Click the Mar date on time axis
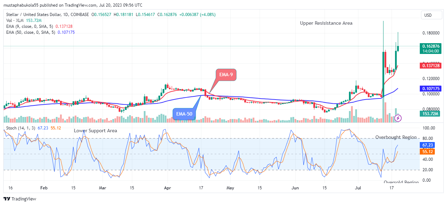The height and width of the screenshot is (205, 447). 103,188
